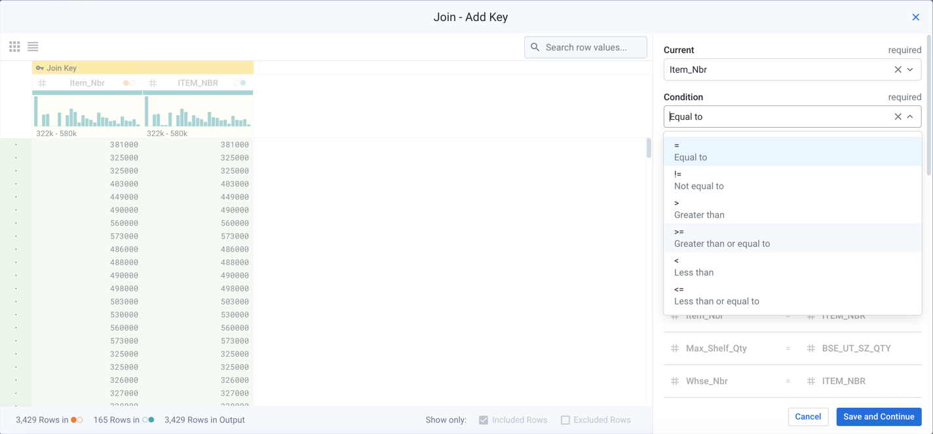Screen dimensions: 933x434
Task: Switch to grid view icon
Action: [x=14, y=46]
